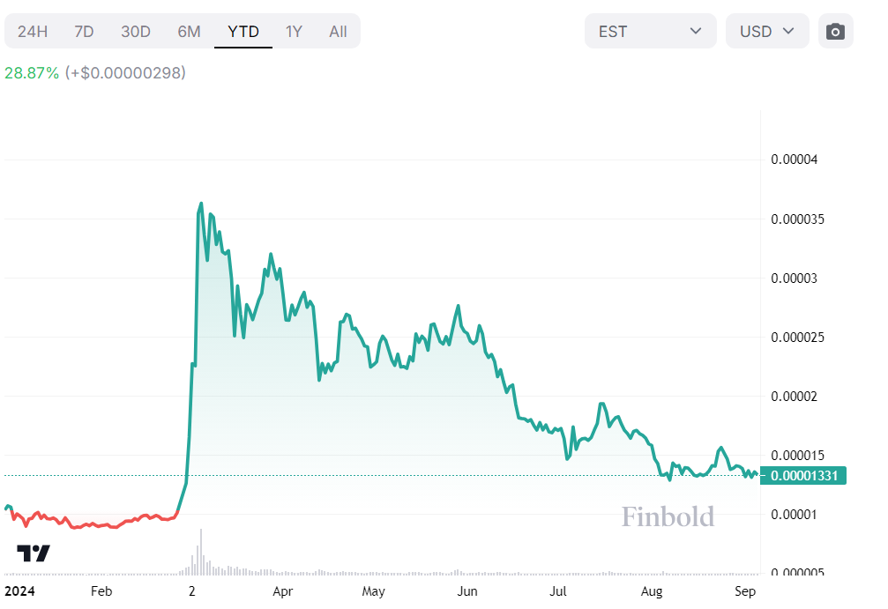Viewport: 888px width, 609px height.
Task: Click the May date axis label
Action: 373,592
